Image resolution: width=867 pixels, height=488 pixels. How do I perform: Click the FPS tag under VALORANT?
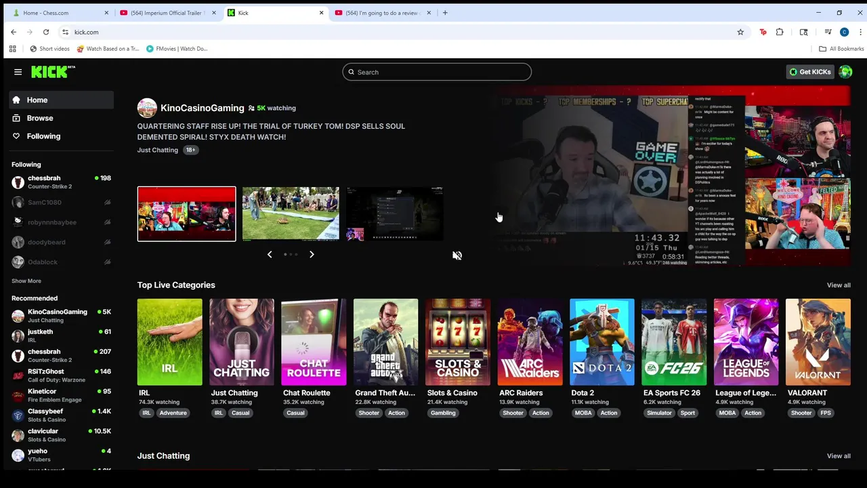[826, 413]
